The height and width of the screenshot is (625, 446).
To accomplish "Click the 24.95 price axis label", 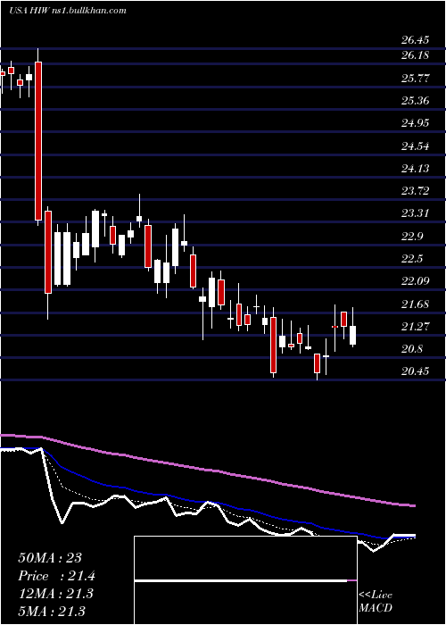I will coord(415,123).
